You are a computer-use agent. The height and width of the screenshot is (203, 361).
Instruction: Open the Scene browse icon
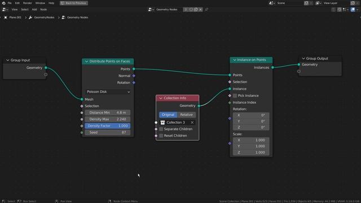point(272,3)
